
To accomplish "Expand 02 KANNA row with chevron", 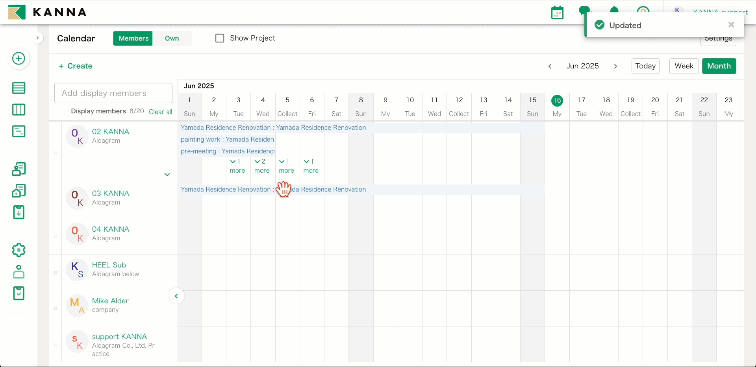I will [x=167, y=175].
